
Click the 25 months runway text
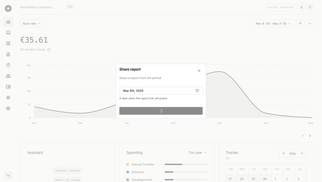click(x=33, y=49)
